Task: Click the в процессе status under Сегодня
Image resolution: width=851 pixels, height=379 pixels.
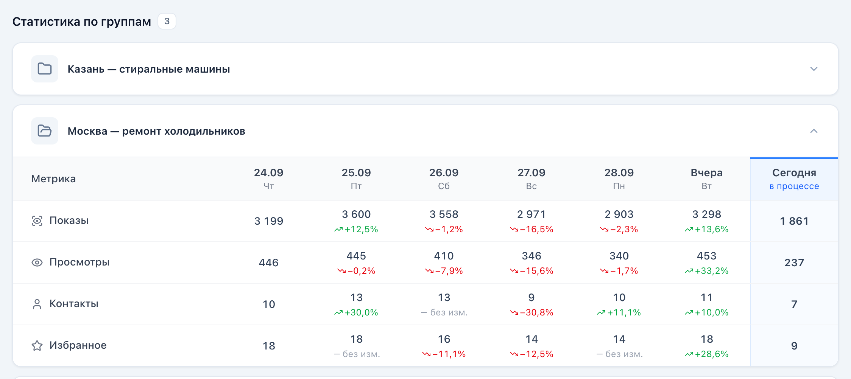Action: [794, 186]
